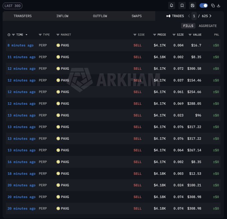
Task: Click the $12.53 value cell
Action: point(195,174)
